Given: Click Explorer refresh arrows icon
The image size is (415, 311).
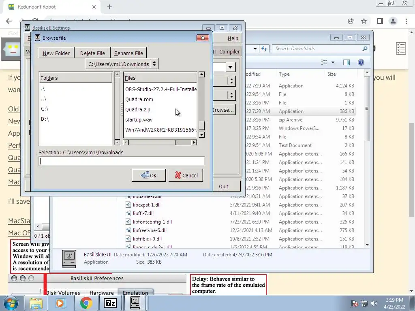Looking at the screenshot, I should point(264,49).
